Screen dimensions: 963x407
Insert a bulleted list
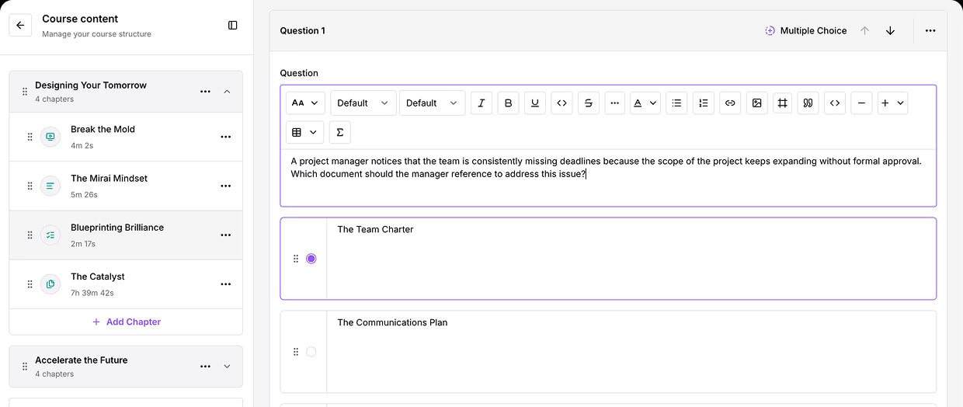pos(676,103)
